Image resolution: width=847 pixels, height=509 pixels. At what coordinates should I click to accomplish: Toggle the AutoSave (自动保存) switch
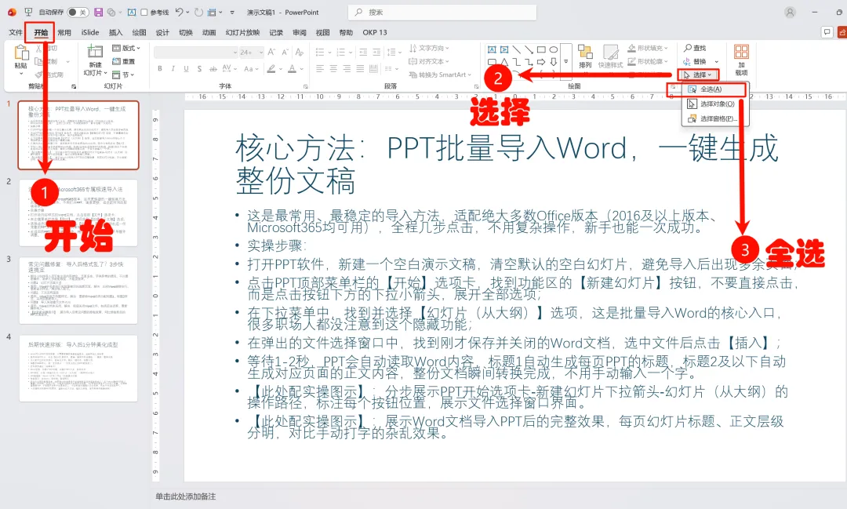coord(78,12)
